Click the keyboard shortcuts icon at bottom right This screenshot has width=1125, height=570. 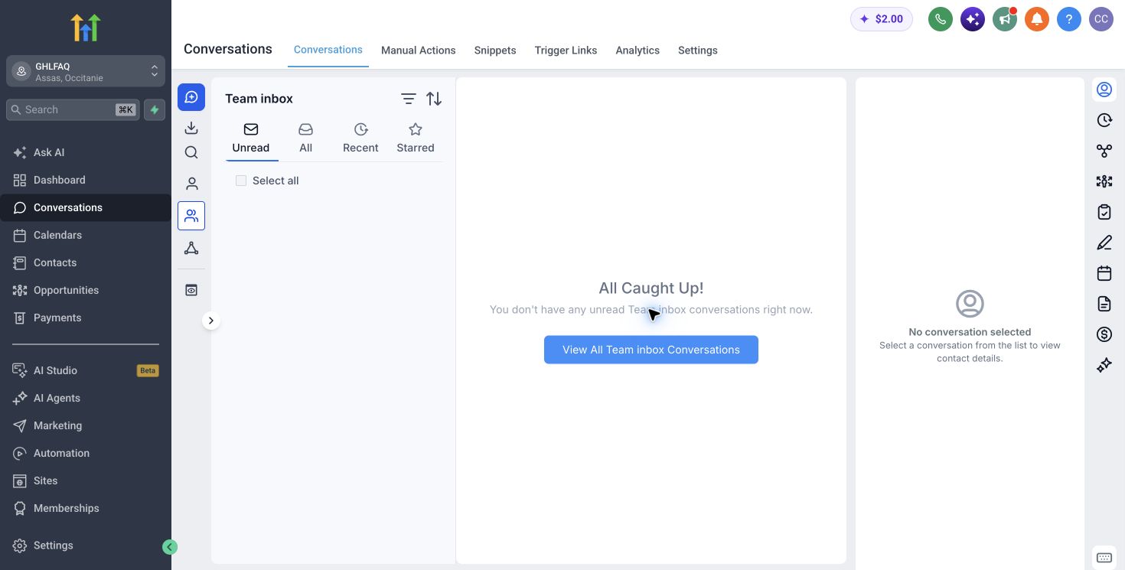point(1104,558)
